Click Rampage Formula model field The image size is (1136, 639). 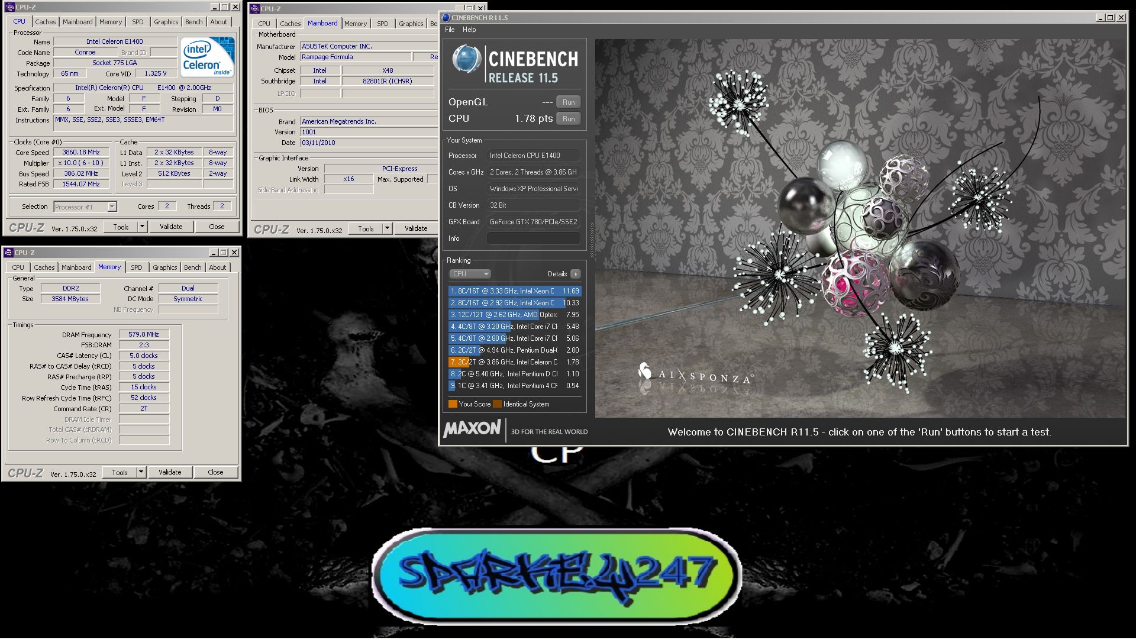(x=356, y=57)
